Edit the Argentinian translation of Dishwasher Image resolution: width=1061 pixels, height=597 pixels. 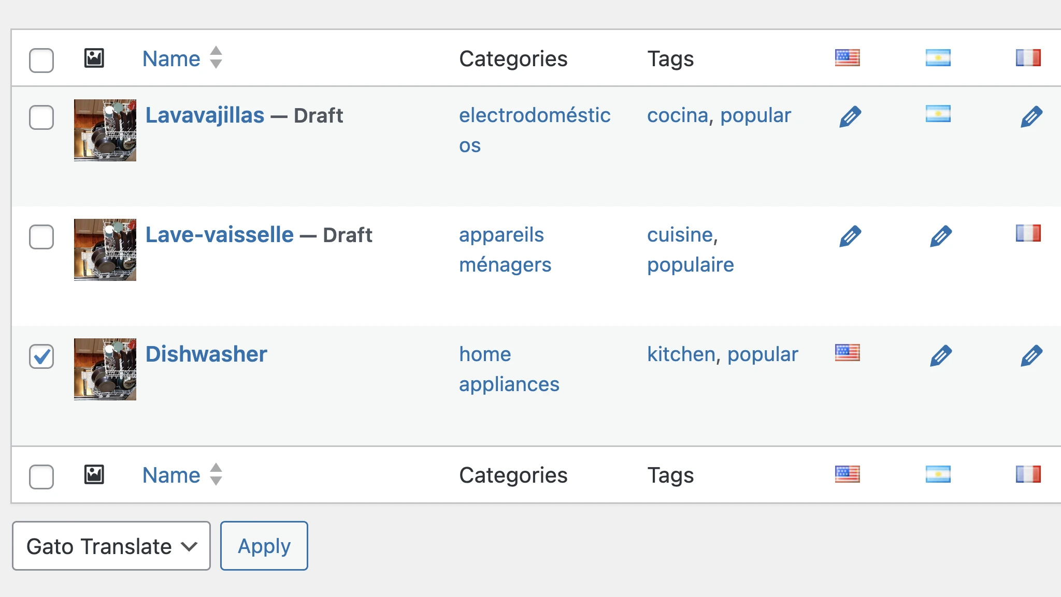pos(941,355)
